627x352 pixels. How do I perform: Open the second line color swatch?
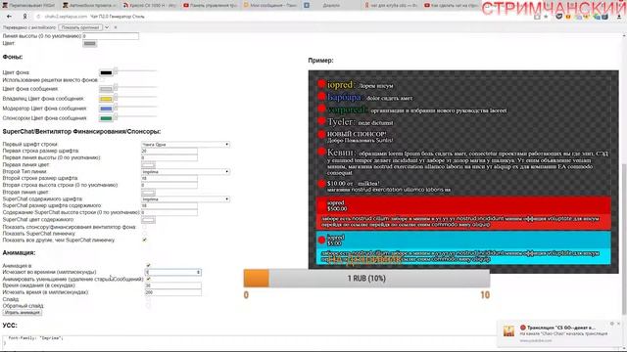148,193
